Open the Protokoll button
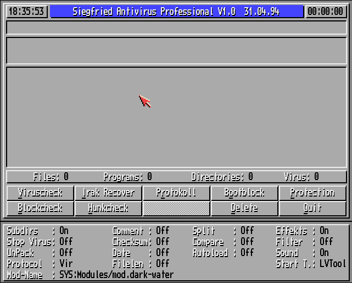Viewport: 352px width, 283px height. pyautogui.click(x=176, y=193)
